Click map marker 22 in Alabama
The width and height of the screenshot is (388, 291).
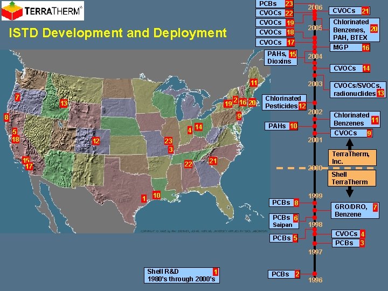point(188,164)
